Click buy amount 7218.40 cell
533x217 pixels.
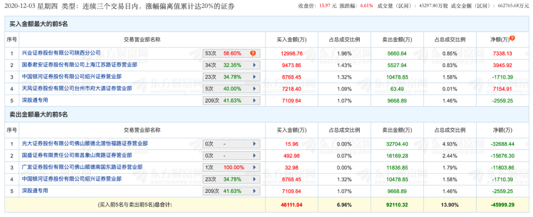tap(292, 89)
